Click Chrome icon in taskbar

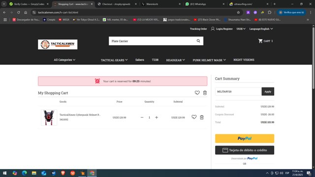92,173
